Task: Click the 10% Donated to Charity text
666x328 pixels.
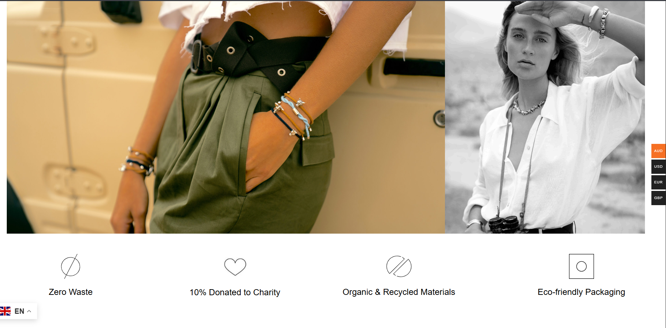Action: (x=235, y=292)
